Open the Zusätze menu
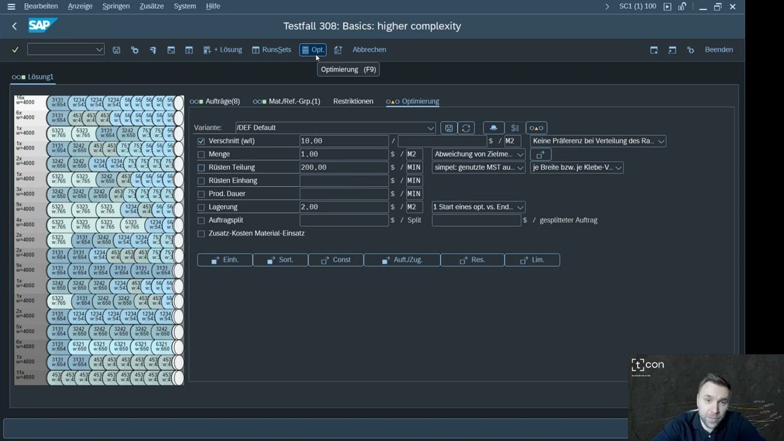This screenshot has height=441, width=784. pyautogui.click(x=151, y=6)
